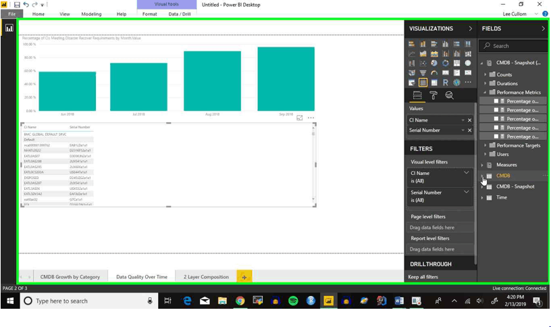551x327 pixels.
Task: Select the Slicer visual
Action: point(411,82)
